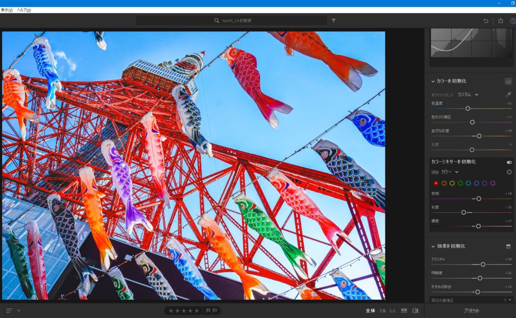Click the 色相 value +18
516x318 pixels.
[508, 194]
